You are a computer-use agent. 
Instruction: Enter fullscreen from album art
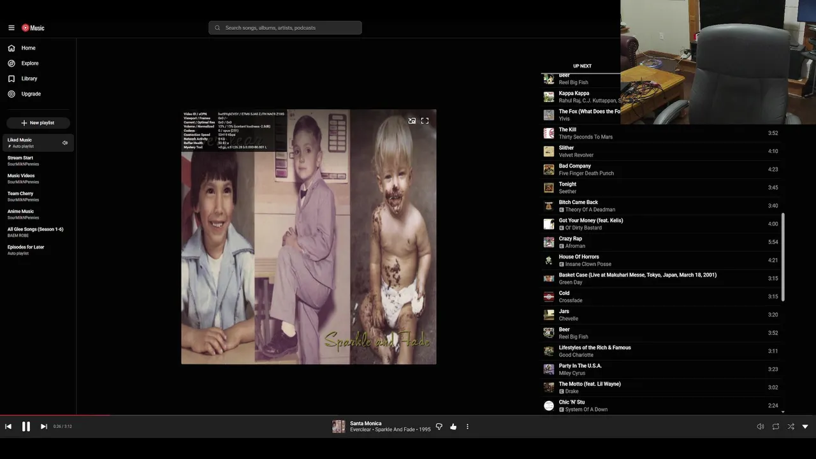coord(425,120)
